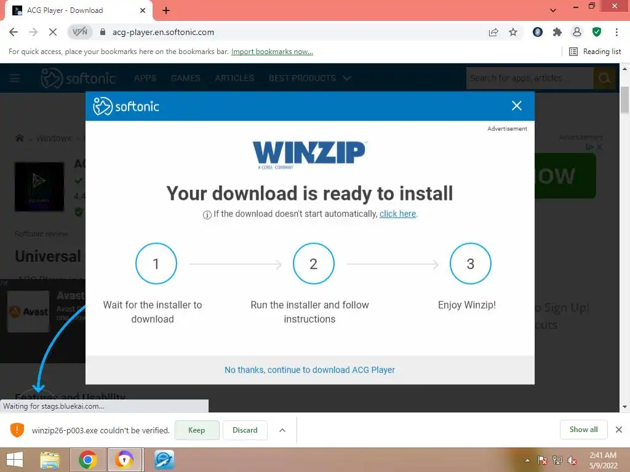630x472 pixels.
Task: Keep the winzip26-p003.exe download
Action: (197, 430)
